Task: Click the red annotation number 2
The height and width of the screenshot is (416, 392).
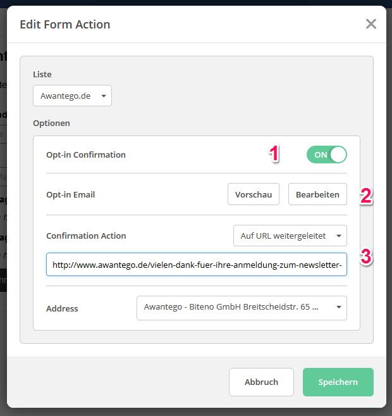Action: 366,196
